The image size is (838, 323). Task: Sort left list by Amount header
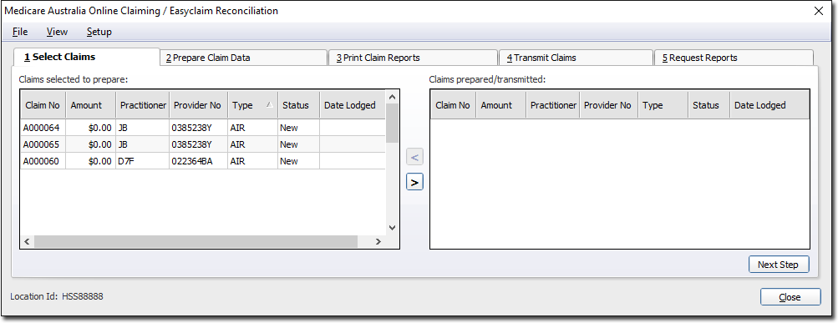click(91, 105)
